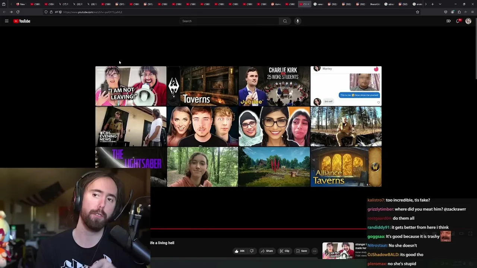Switch to the 'New' Firefox tab

[20, 4]
